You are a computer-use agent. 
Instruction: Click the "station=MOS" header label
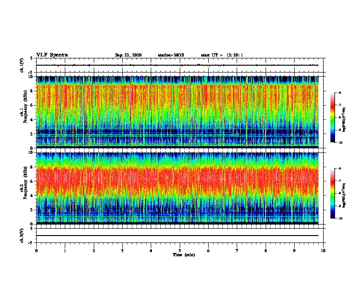click(171, 55)
